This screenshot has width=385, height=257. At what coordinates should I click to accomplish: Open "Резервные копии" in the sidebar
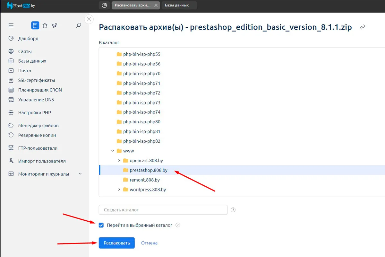coord(37,135)
